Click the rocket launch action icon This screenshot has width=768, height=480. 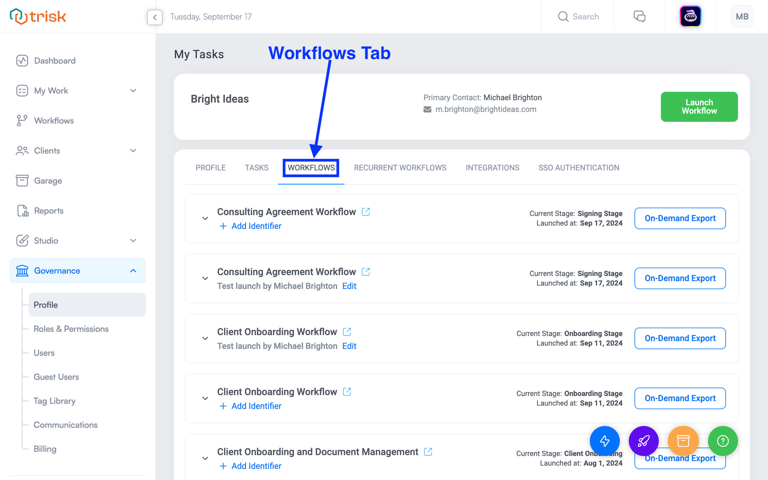643,441
